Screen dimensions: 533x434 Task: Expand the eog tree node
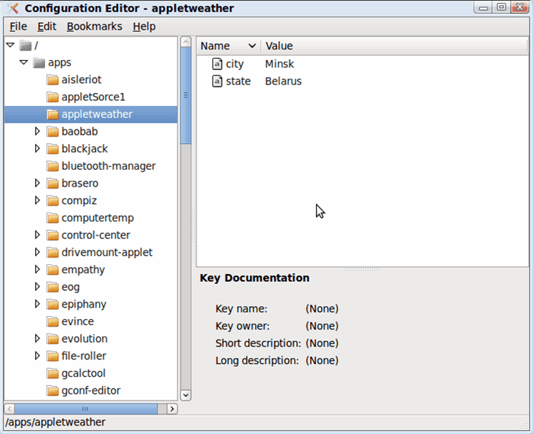coord(37,287)
